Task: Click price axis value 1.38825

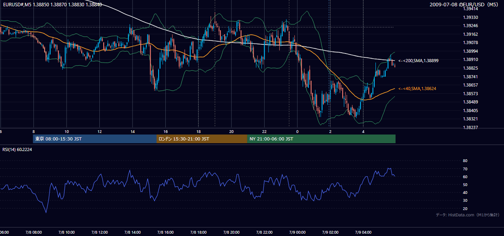Action: click(470, 68)
